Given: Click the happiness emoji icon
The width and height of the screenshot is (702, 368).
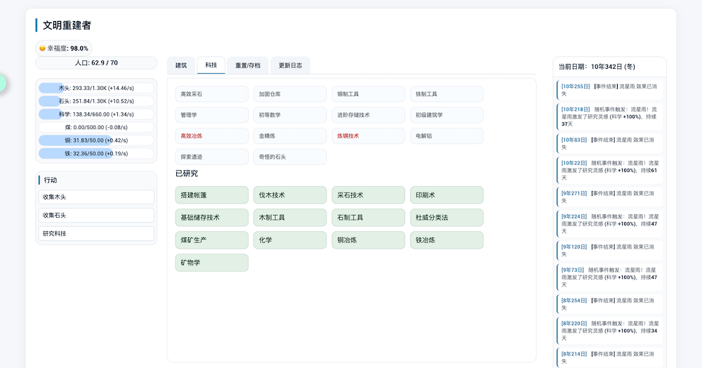Looking at the screenshot, I should pyautogui.click(x=43, y=48).
